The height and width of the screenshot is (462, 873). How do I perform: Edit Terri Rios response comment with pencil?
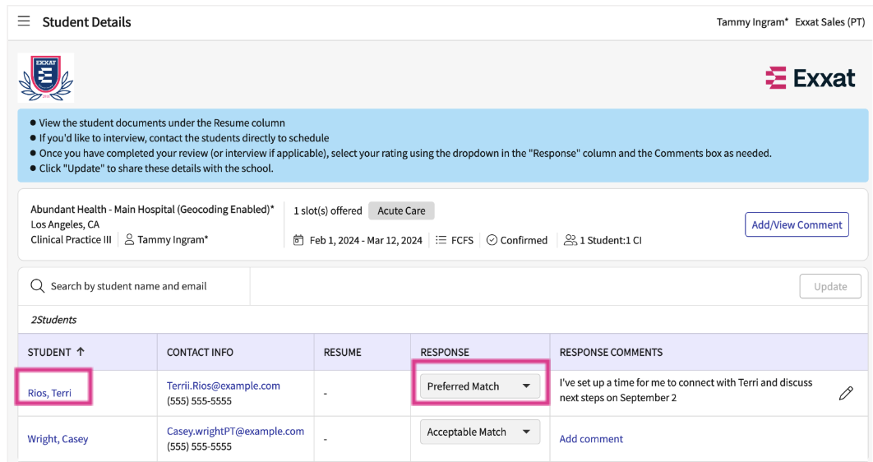tap(845, 393)
